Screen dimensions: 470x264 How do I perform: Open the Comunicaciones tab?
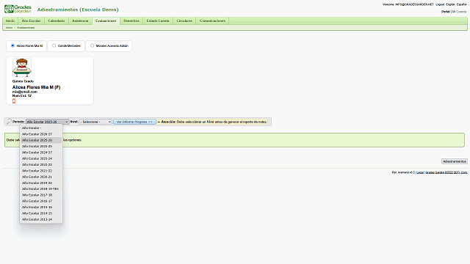pos(212,21)
